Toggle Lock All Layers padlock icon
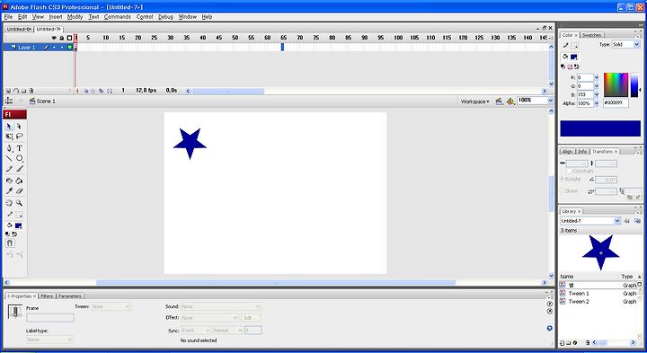 tap(61, 38)
